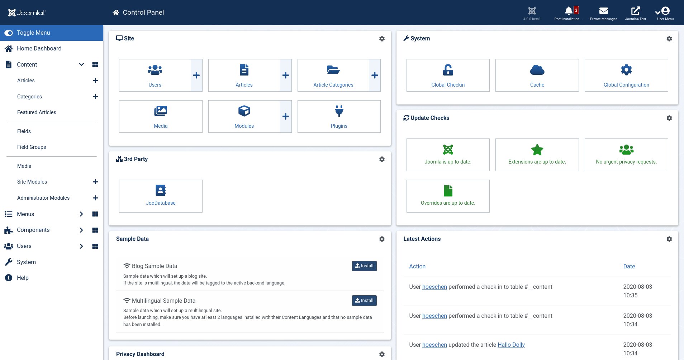Expand the Users sidebar section
The width and height of the screenshot is (684, 360).
tap(81, 246)
